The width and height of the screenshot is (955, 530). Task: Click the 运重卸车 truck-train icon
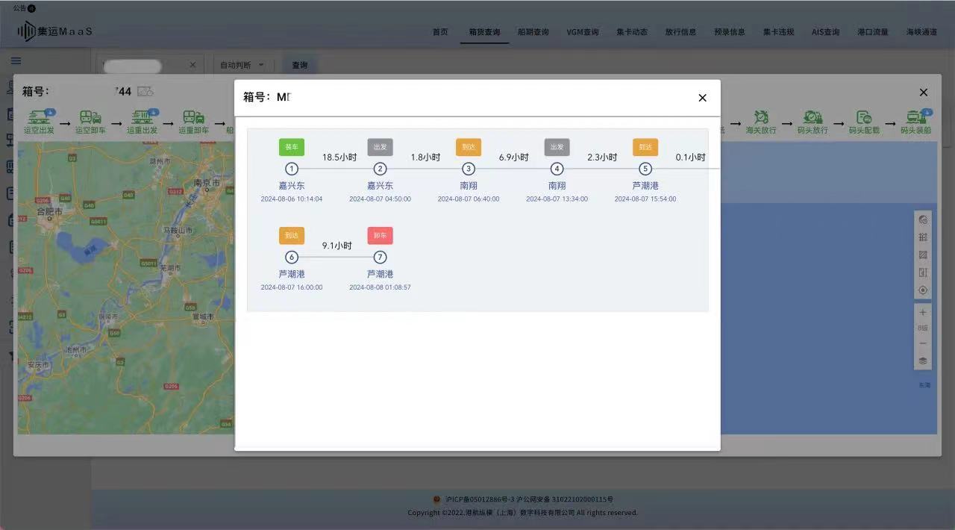coord(194,118)
